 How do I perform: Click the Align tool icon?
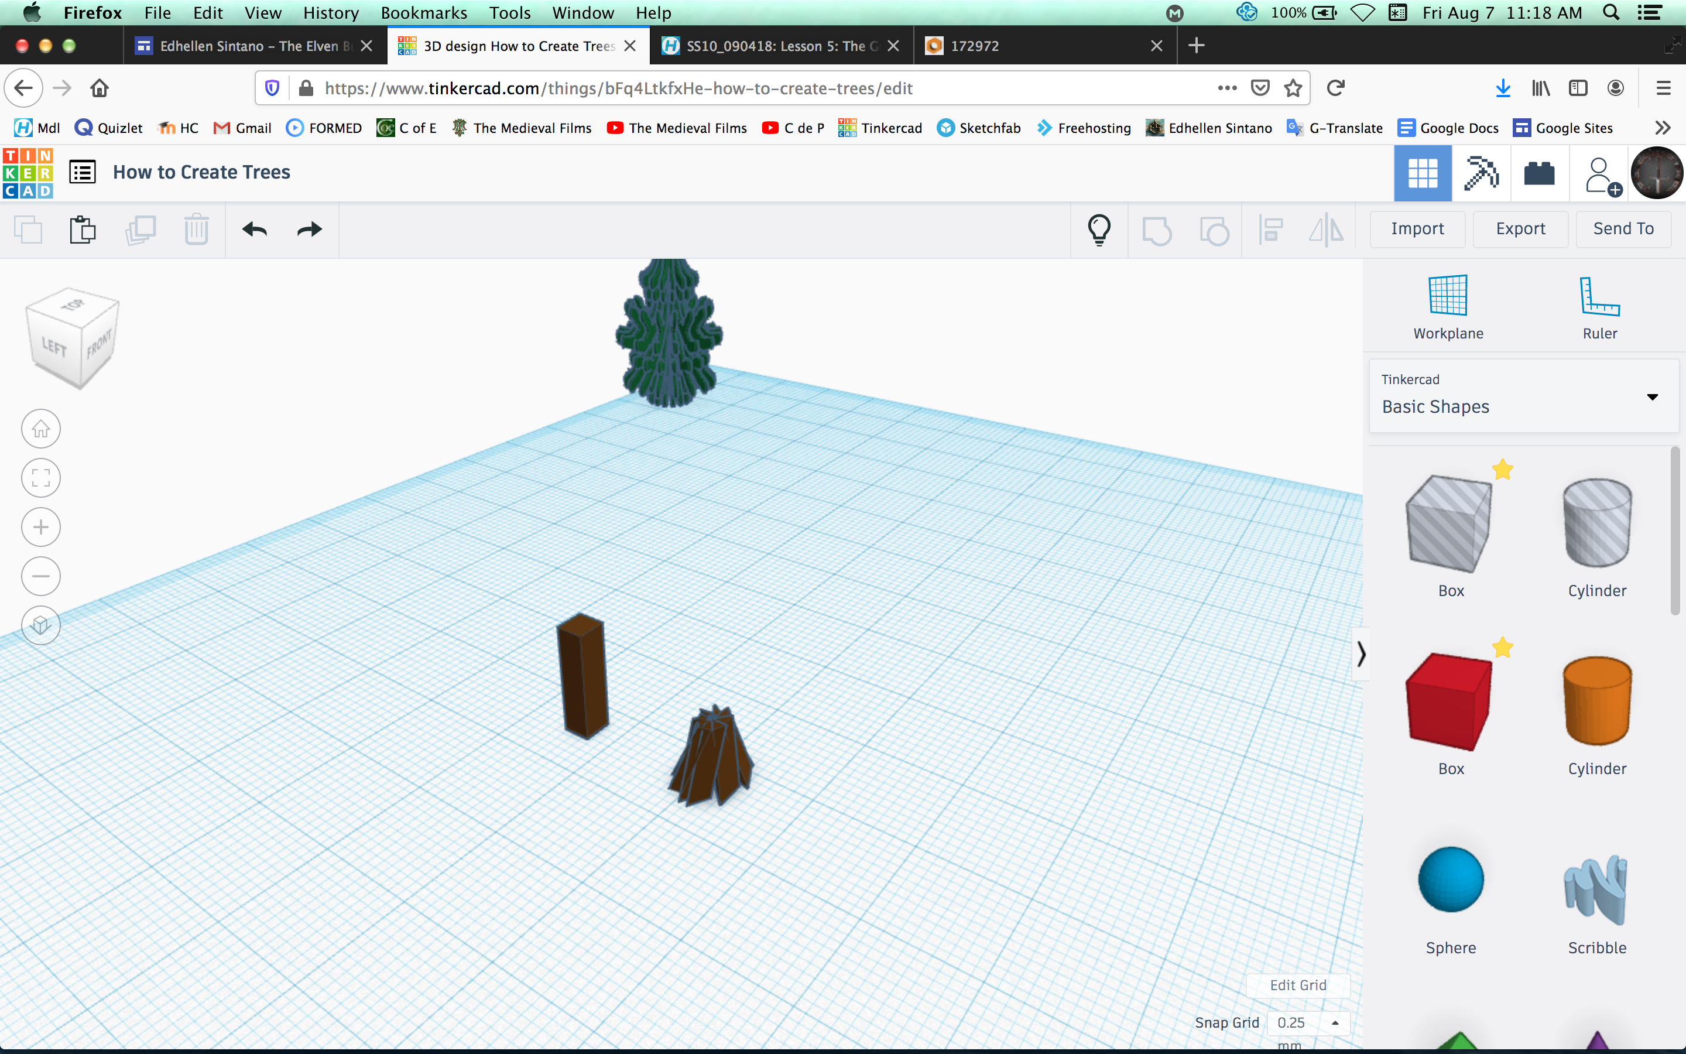click(1271, 230)
